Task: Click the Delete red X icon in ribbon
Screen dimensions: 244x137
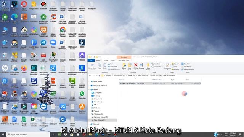Action: click(136, 65)
